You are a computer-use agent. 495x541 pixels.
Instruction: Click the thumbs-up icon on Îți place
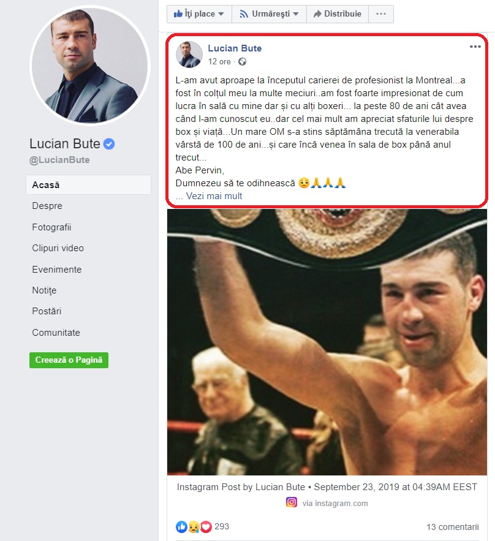coord(178,14)
